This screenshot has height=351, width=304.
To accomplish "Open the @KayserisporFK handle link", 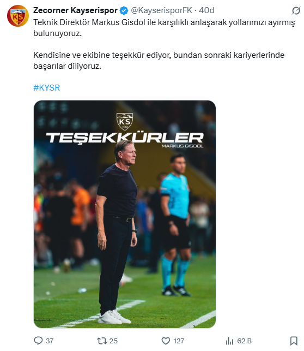I will [161, 10].
